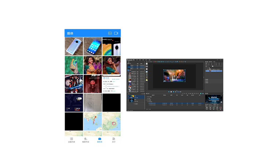Select the upper hourglass timer icon
Screen dimensions: 275x165
[x=147, y=74]
